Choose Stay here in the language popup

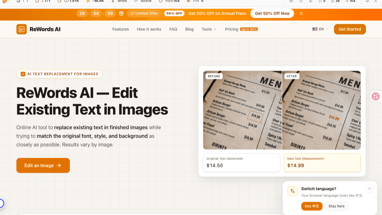click(x=336, y=206)
